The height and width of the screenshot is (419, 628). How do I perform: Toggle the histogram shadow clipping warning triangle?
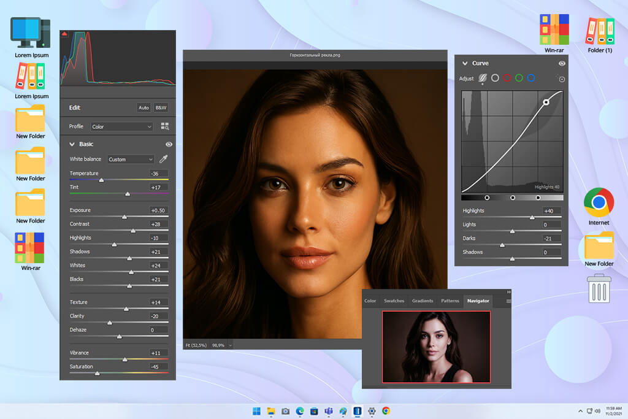point(64,34)
